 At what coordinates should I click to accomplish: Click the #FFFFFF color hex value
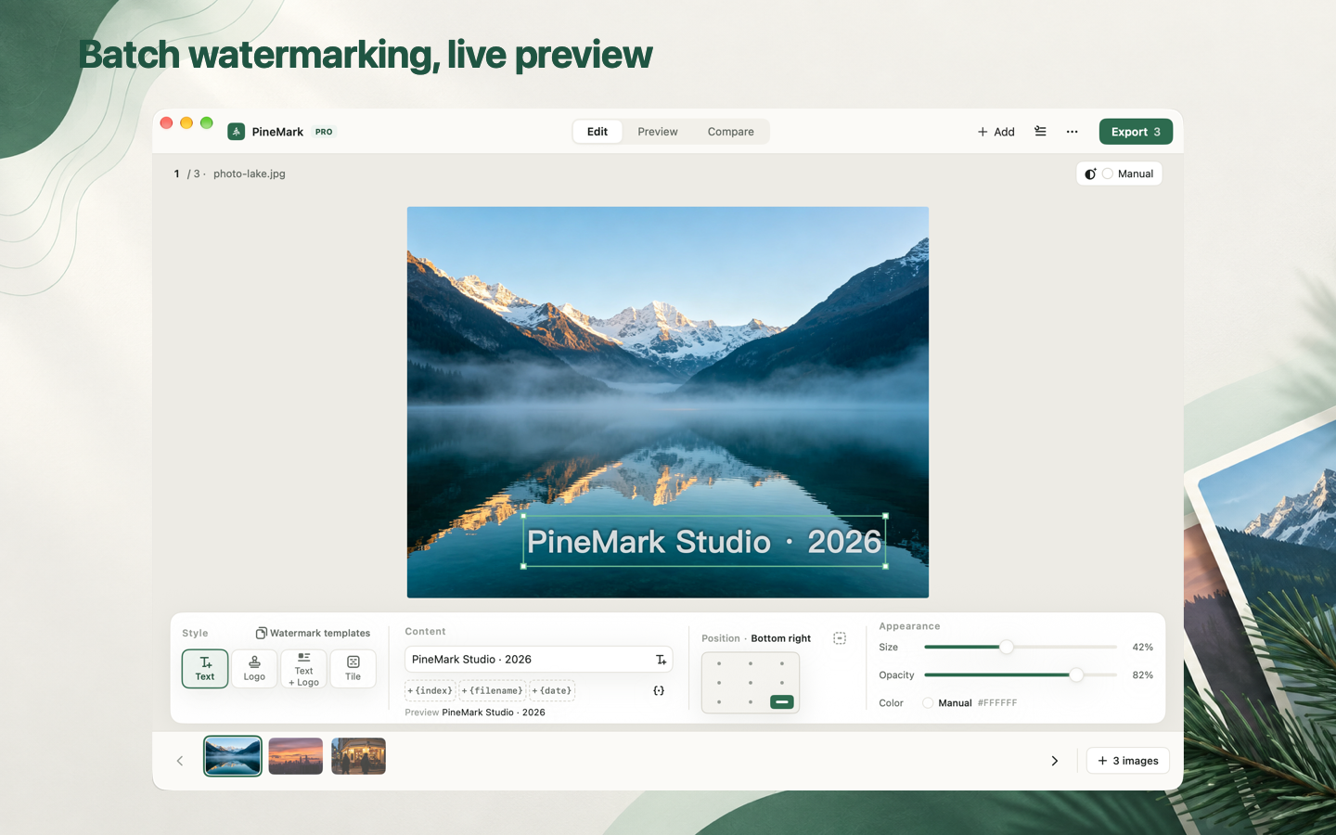(997, 703)
